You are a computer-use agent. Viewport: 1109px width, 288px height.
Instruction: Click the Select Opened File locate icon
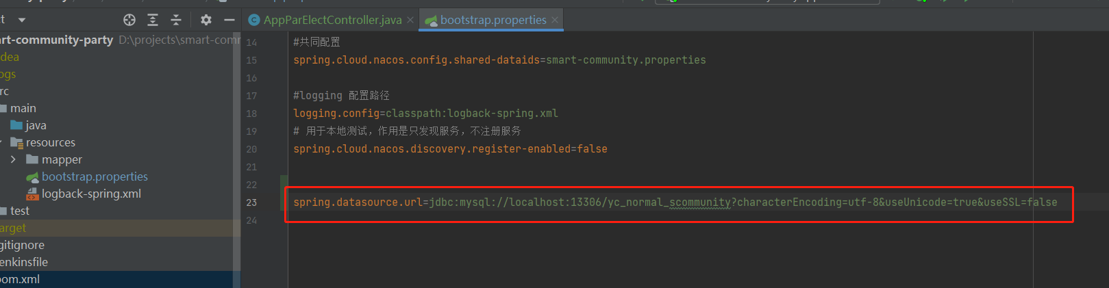(129, 20)
